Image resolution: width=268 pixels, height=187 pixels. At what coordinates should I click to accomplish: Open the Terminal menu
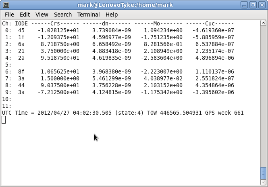tap(88, 15)
